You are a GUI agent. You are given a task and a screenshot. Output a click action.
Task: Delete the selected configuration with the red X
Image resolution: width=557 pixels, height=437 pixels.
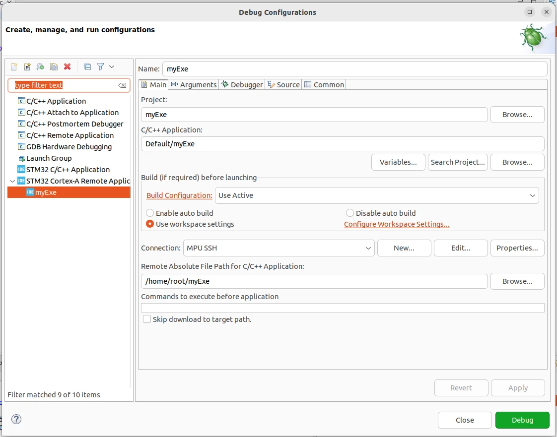point(67,67)
